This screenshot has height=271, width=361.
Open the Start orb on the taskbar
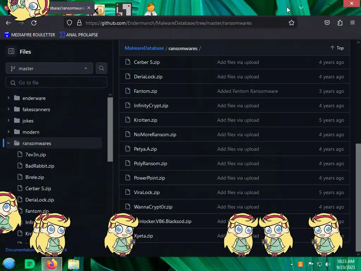(x=9, y=264)
